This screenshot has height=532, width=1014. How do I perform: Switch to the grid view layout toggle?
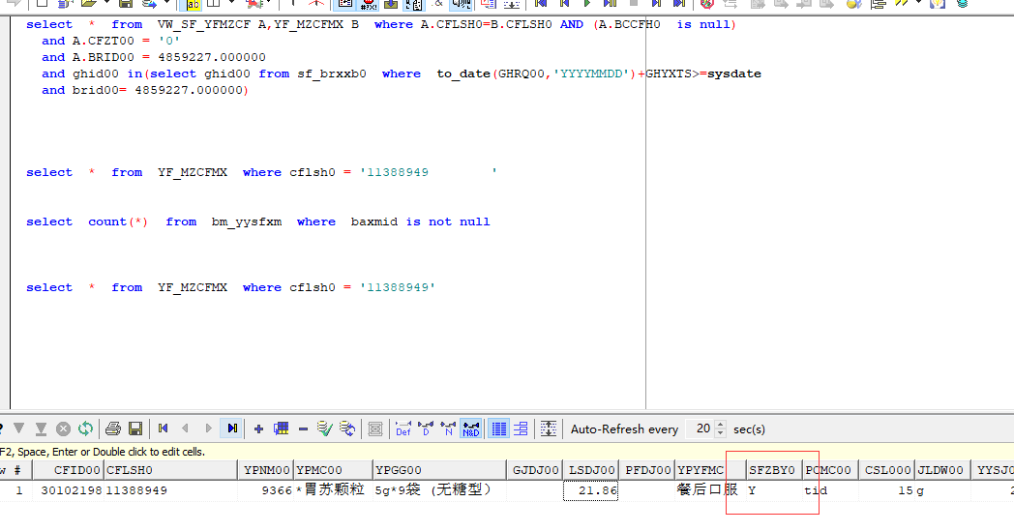[x=498, y=429]
